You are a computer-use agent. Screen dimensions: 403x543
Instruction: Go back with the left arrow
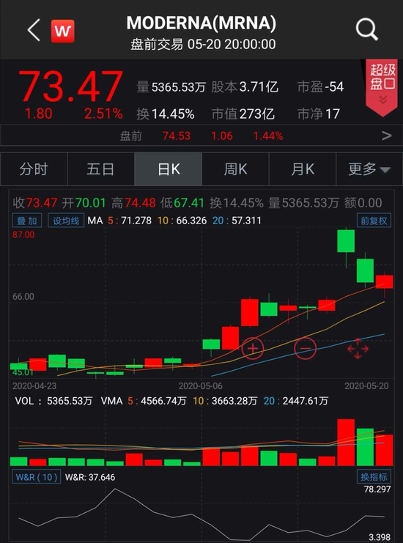coord(34,30)
